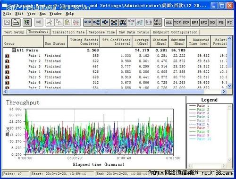Open the Run menu
Image resolution: width=236 pixels, height=179 pixels.
[42, 14]
